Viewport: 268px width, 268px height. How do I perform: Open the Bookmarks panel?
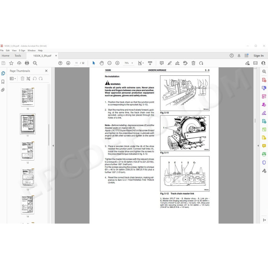click(x=3, y=82)
